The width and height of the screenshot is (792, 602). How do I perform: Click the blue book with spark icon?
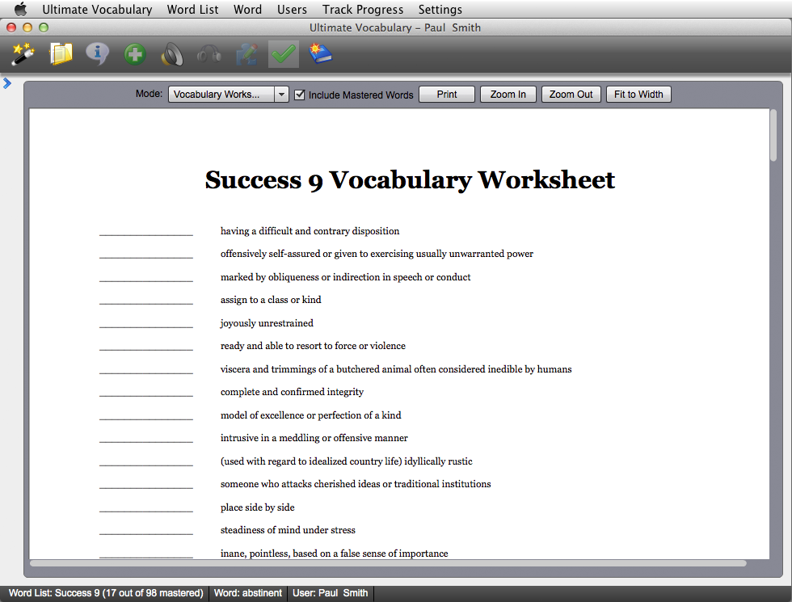coord(321,54)
